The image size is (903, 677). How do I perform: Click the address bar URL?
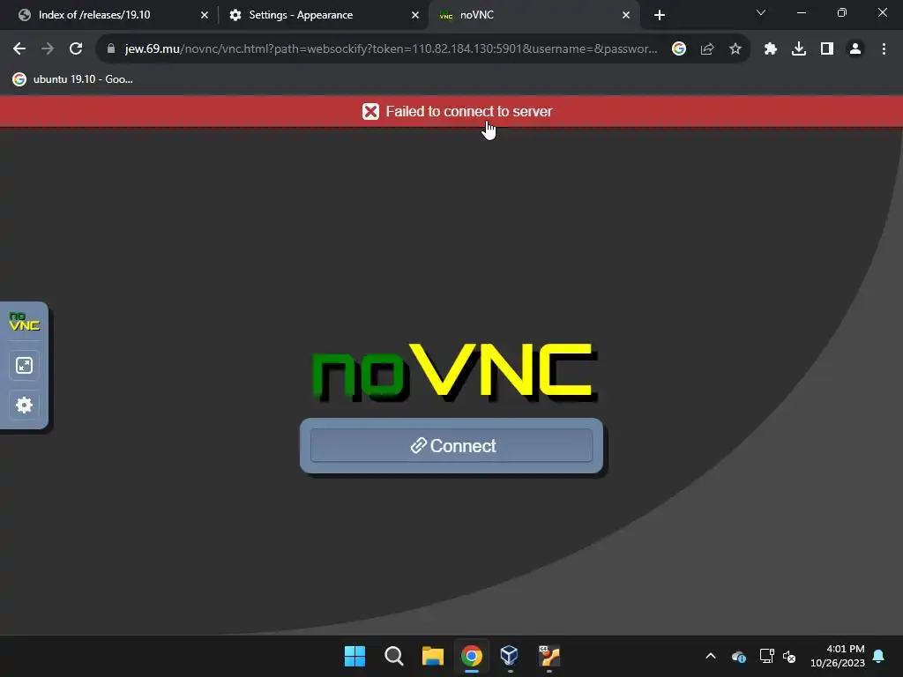pos(391,49)
